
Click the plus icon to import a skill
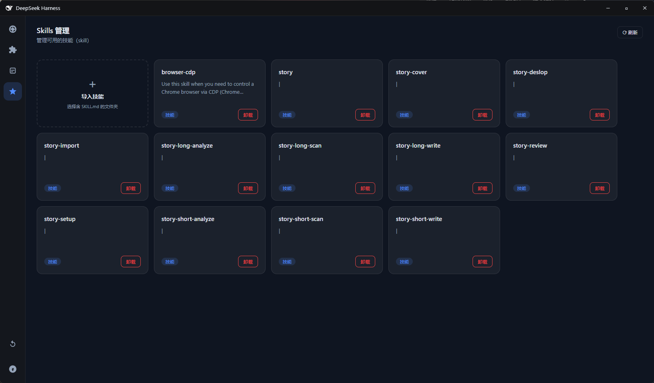93,84
